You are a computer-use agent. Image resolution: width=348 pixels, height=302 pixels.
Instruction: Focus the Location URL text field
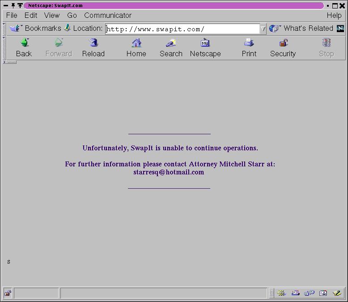point(182,29)
